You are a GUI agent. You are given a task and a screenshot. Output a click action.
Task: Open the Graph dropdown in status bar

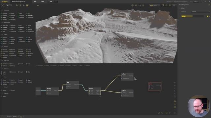pyautogui.click(x=15, y=117)
